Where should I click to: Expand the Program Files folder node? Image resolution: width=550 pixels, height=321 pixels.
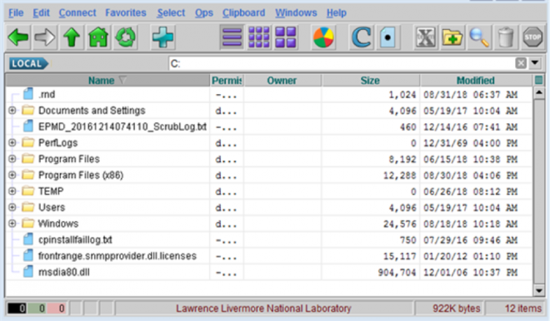click(12, 159)
